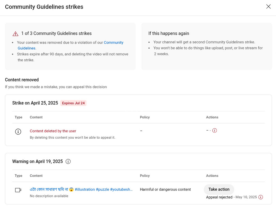Open the Bengali-titled video link
This screenshot has width=276, height=211.
click(81, 189)
